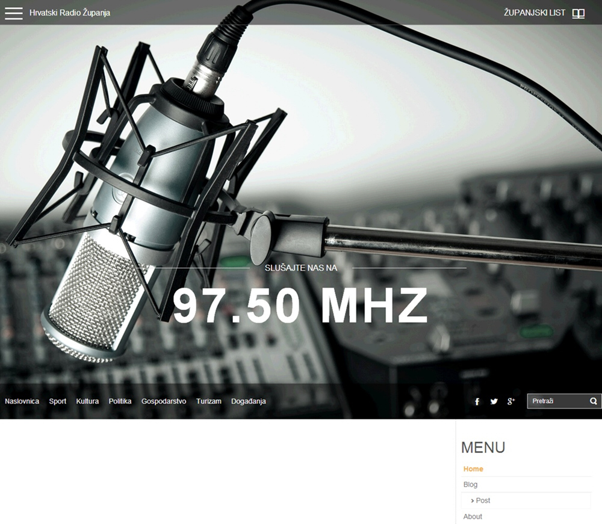Image resolution: width=602 pixels, height=524 pixels.
Task: Open the Gospodarstvo category
Action: tap(164, 401)
